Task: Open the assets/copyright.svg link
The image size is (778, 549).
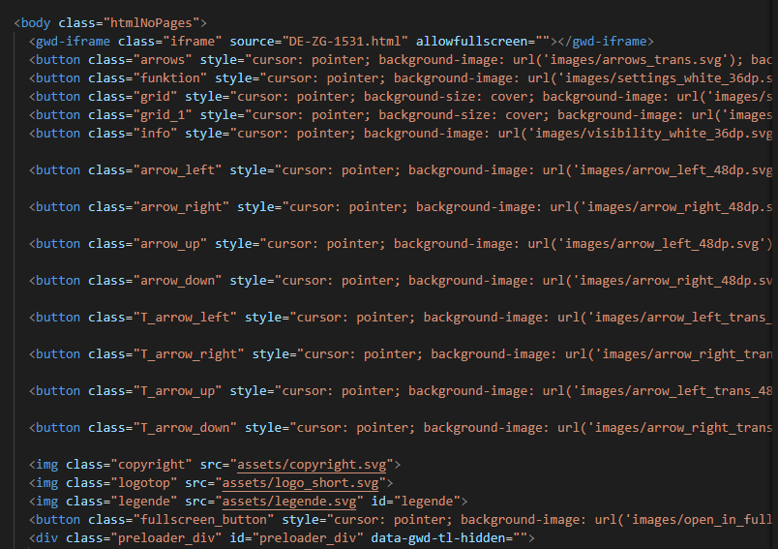Action: click(314, 465)
